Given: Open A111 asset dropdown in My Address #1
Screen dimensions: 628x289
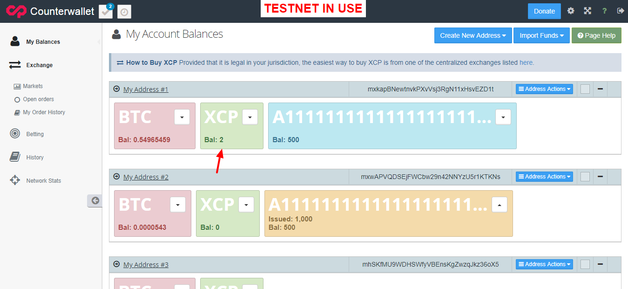Looking at the screenshot, I should click(x=503, y=117).
